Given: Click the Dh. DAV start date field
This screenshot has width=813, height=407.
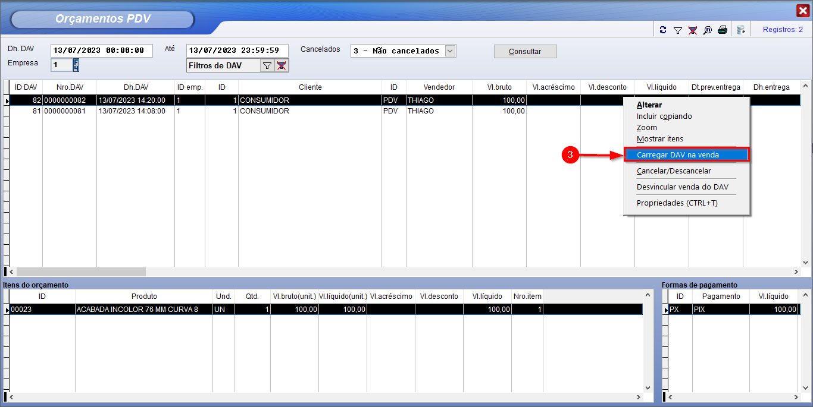Looking at the screenshot, I should tap(101, 51).
